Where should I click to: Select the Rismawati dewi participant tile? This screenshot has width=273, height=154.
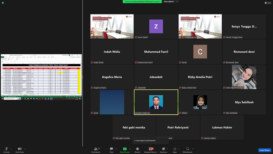click(x=244, y=52)
